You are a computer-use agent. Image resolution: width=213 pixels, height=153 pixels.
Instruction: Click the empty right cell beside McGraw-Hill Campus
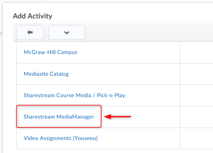tap(196, 52)
